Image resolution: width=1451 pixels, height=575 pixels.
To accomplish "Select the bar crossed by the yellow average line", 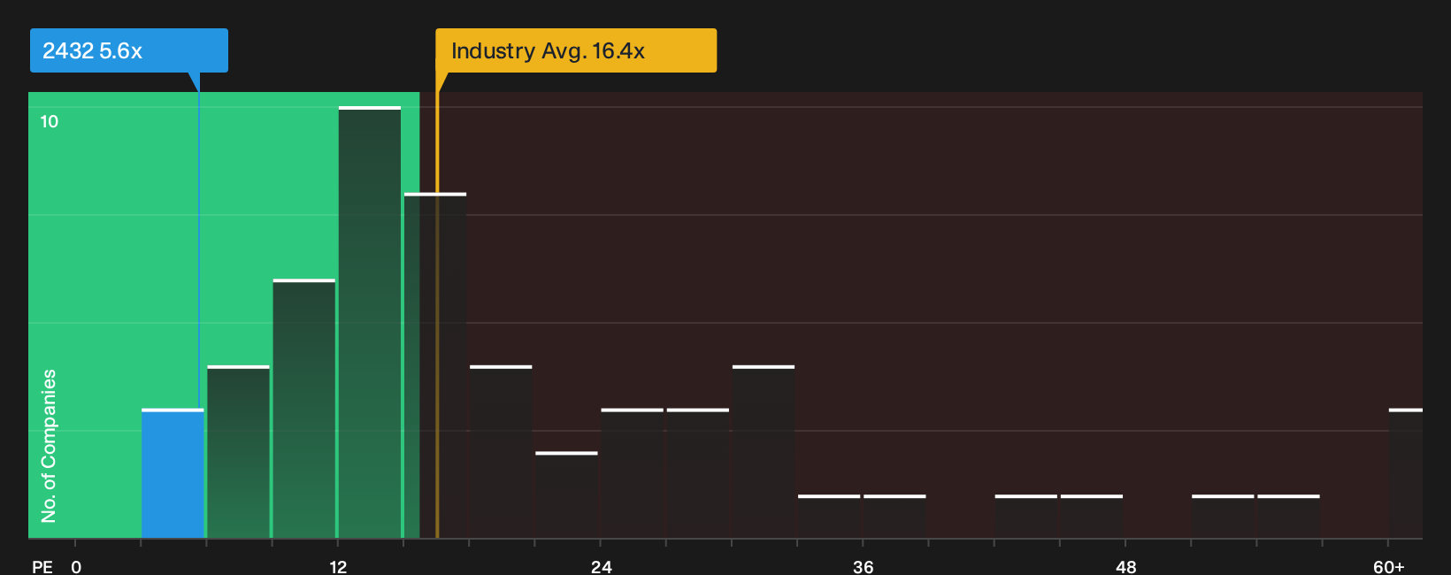I will click(x=435, y=365).
